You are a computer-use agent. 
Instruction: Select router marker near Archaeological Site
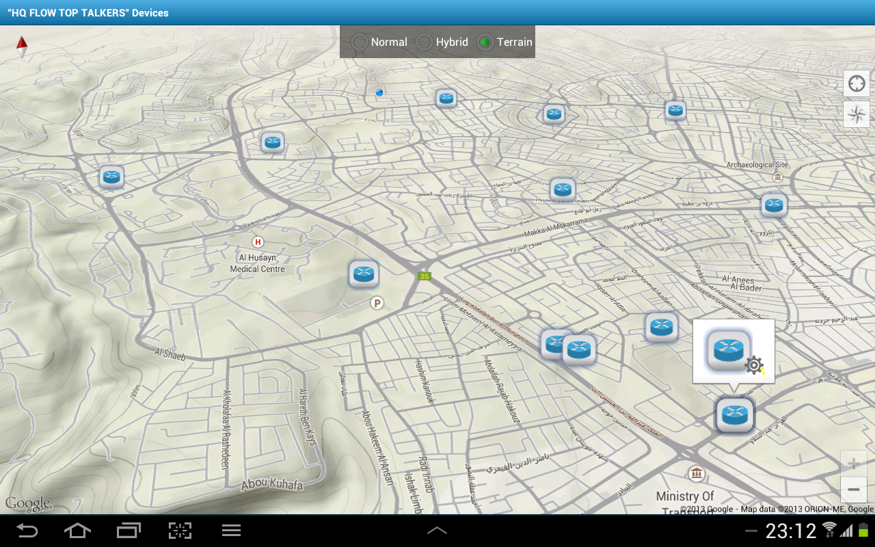pos(773,204)
